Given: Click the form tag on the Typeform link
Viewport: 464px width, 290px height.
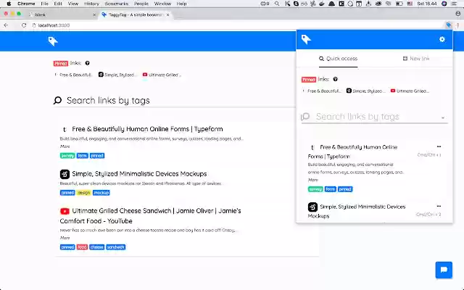Looking at the screenshot, I should coord(82,156).
